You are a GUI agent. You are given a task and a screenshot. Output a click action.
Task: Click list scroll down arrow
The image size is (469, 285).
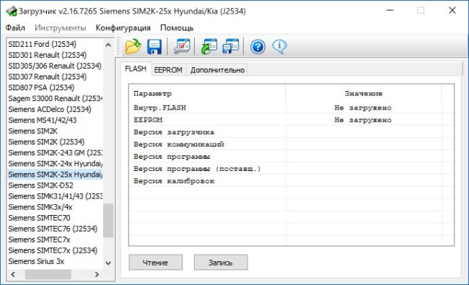[x=108, y=263]
